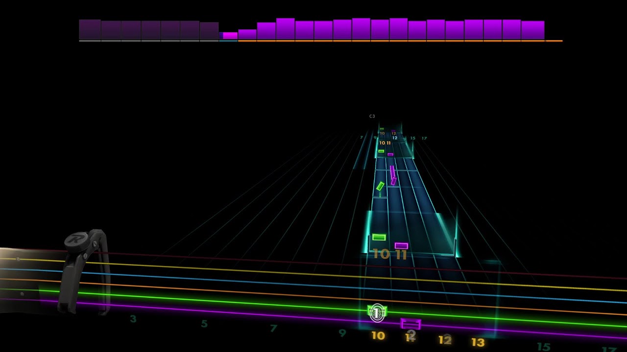Click fret number 7 on the fretboard
This screenshot has height=352, width=627.
tap(273, 329)
